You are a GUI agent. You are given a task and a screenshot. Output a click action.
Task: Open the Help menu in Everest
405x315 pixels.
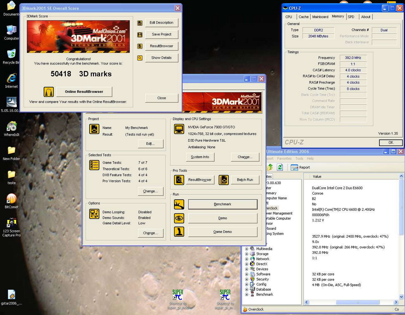[x=310, y=158]
